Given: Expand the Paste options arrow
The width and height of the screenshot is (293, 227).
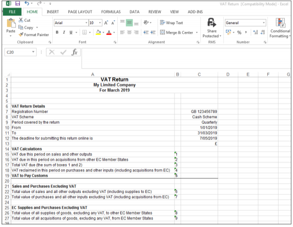Looking at the screenshot, I should click(11, 36).
